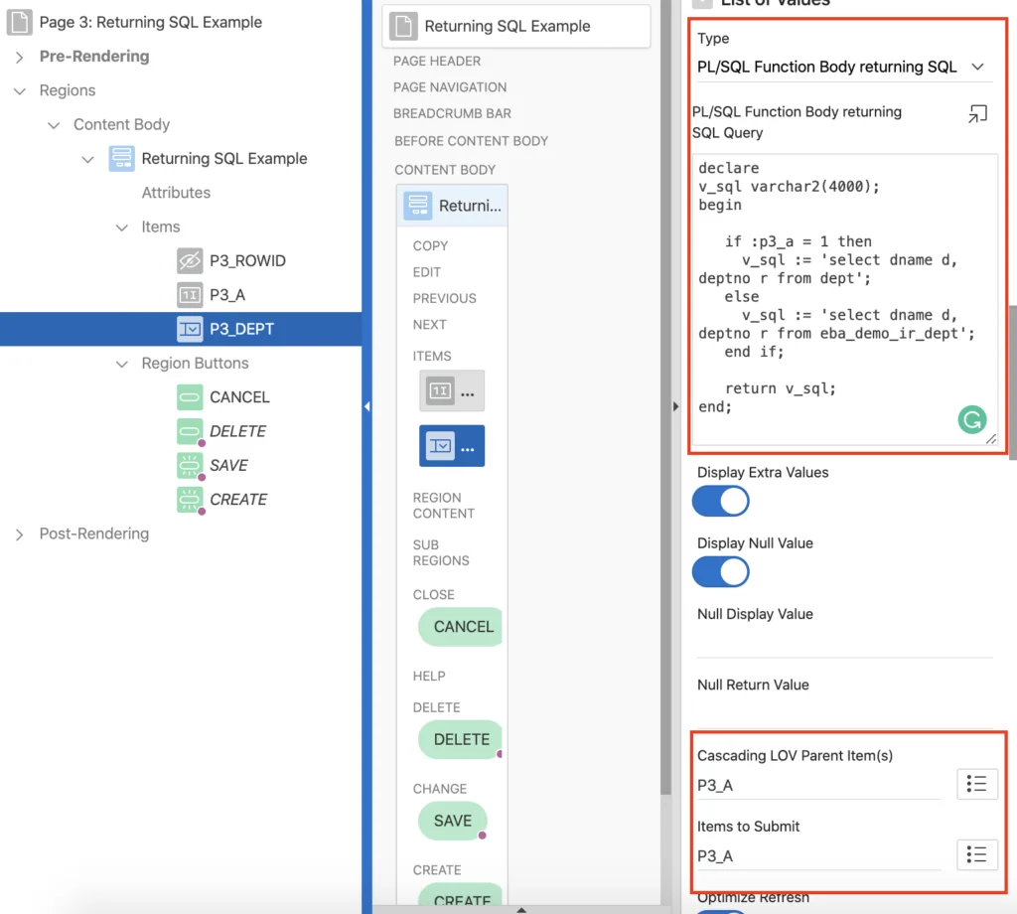1017x914 pixels.
Task: Click DELETE button in layout DELETE slot
Action: point(460,739)
